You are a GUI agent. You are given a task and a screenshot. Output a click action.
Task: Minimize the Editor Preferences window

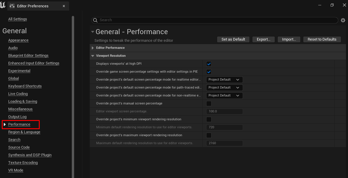pyautogui.click(x=319, y=5)
